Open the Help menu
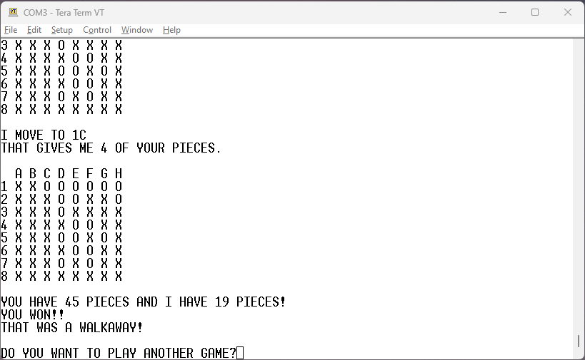This screenshot has width=585, height=360. point(171,30)
